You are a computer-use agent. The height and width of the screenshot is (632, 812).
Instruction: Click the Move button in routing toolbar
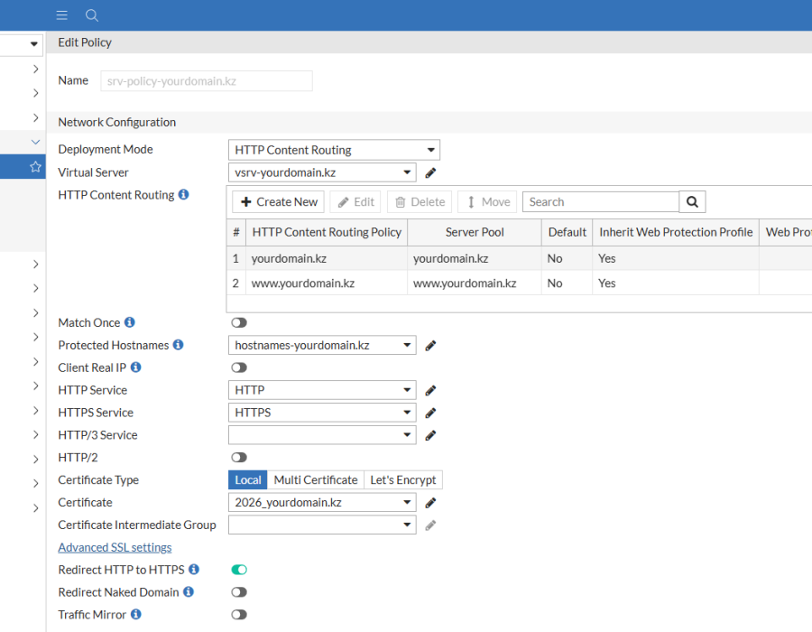[487, 202]
